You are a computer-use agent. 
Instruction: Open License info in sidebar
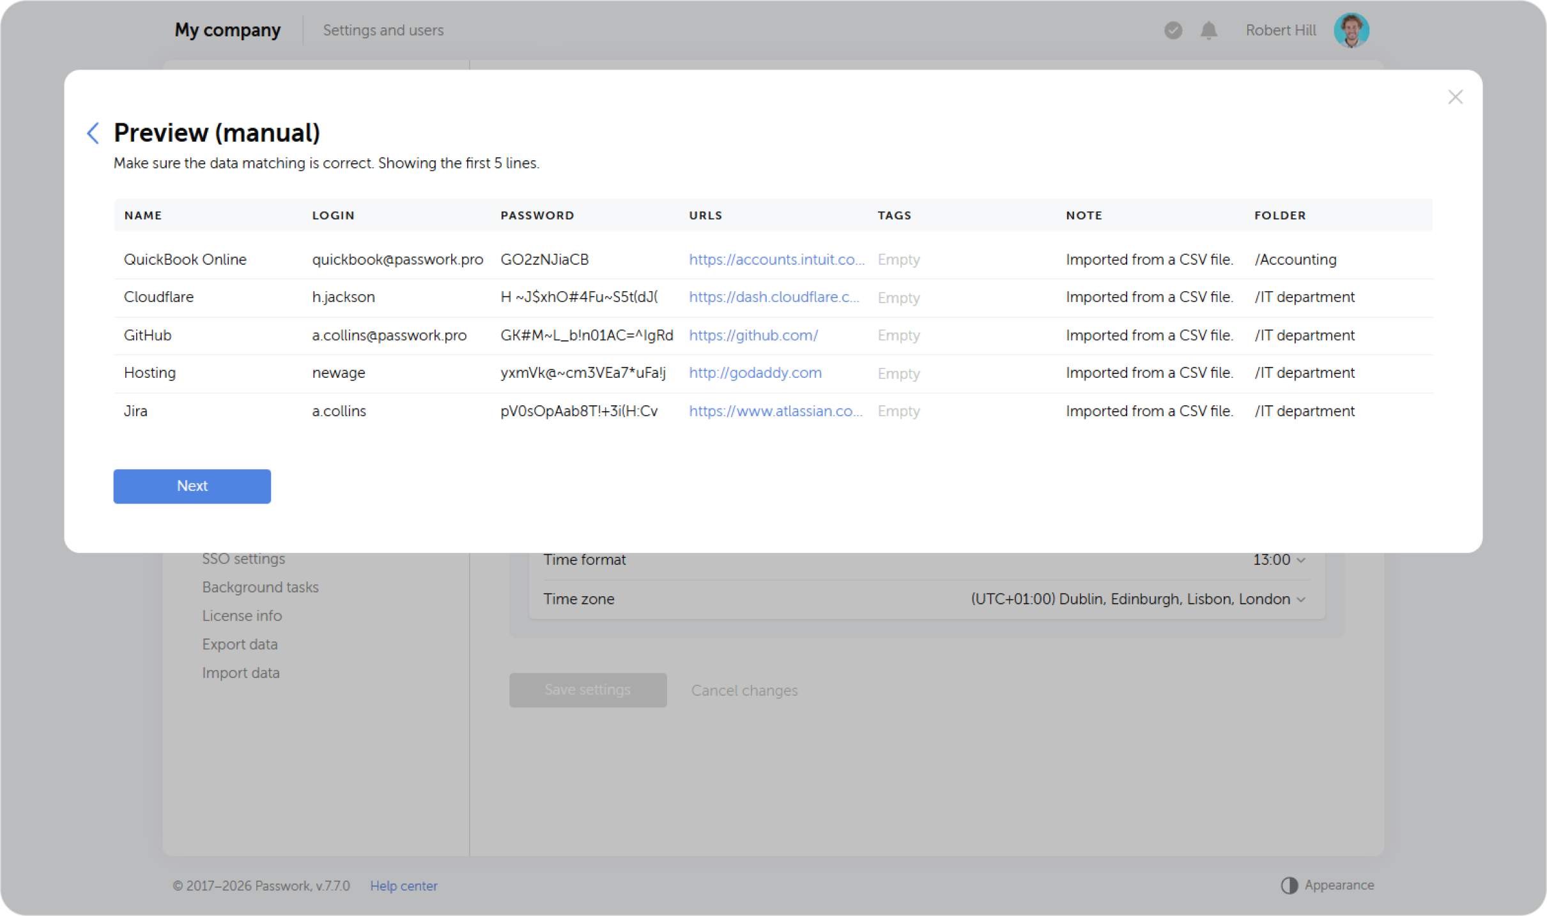pyautogui.click(x=242, y=615)
